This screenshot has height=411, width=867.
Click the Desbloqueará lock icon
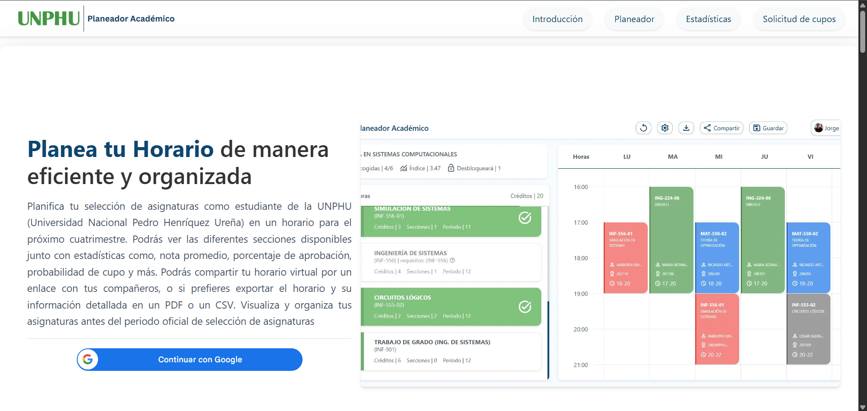click(451, 168)
